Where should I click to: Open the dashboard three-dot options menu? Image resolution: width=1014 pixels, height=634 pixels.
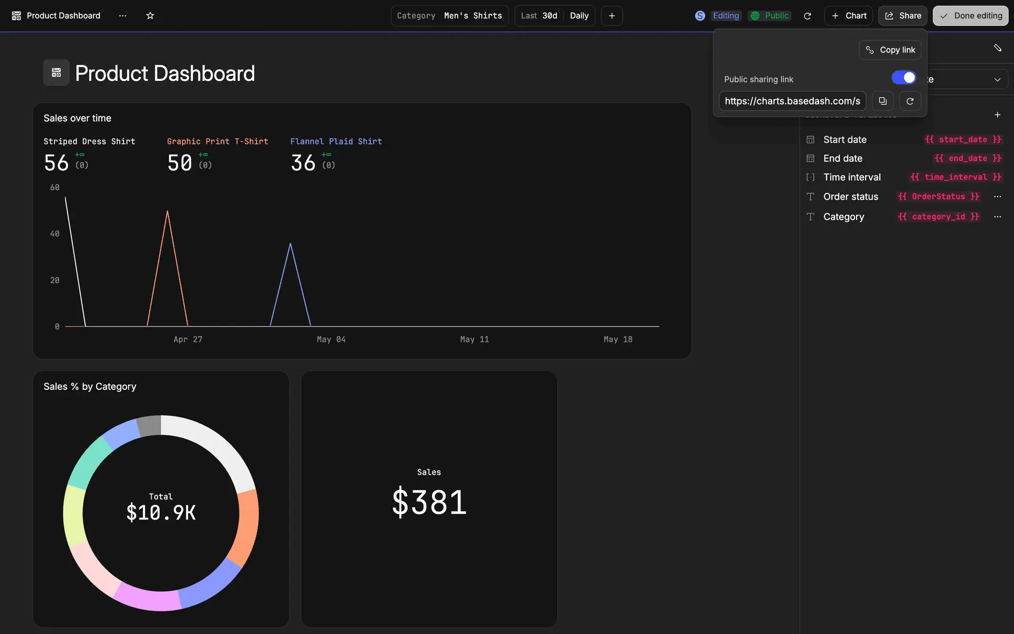point(123,16)
